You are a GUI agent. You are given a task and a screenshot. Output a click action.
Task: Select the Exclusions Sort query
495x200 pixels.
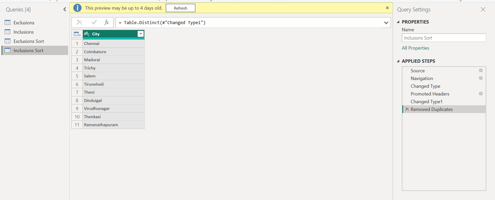[x=35, y=41]
